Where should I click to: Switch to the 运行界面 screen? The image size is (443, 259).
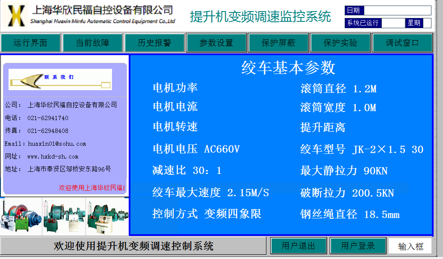pyautogui.click(x=30, y=43)
